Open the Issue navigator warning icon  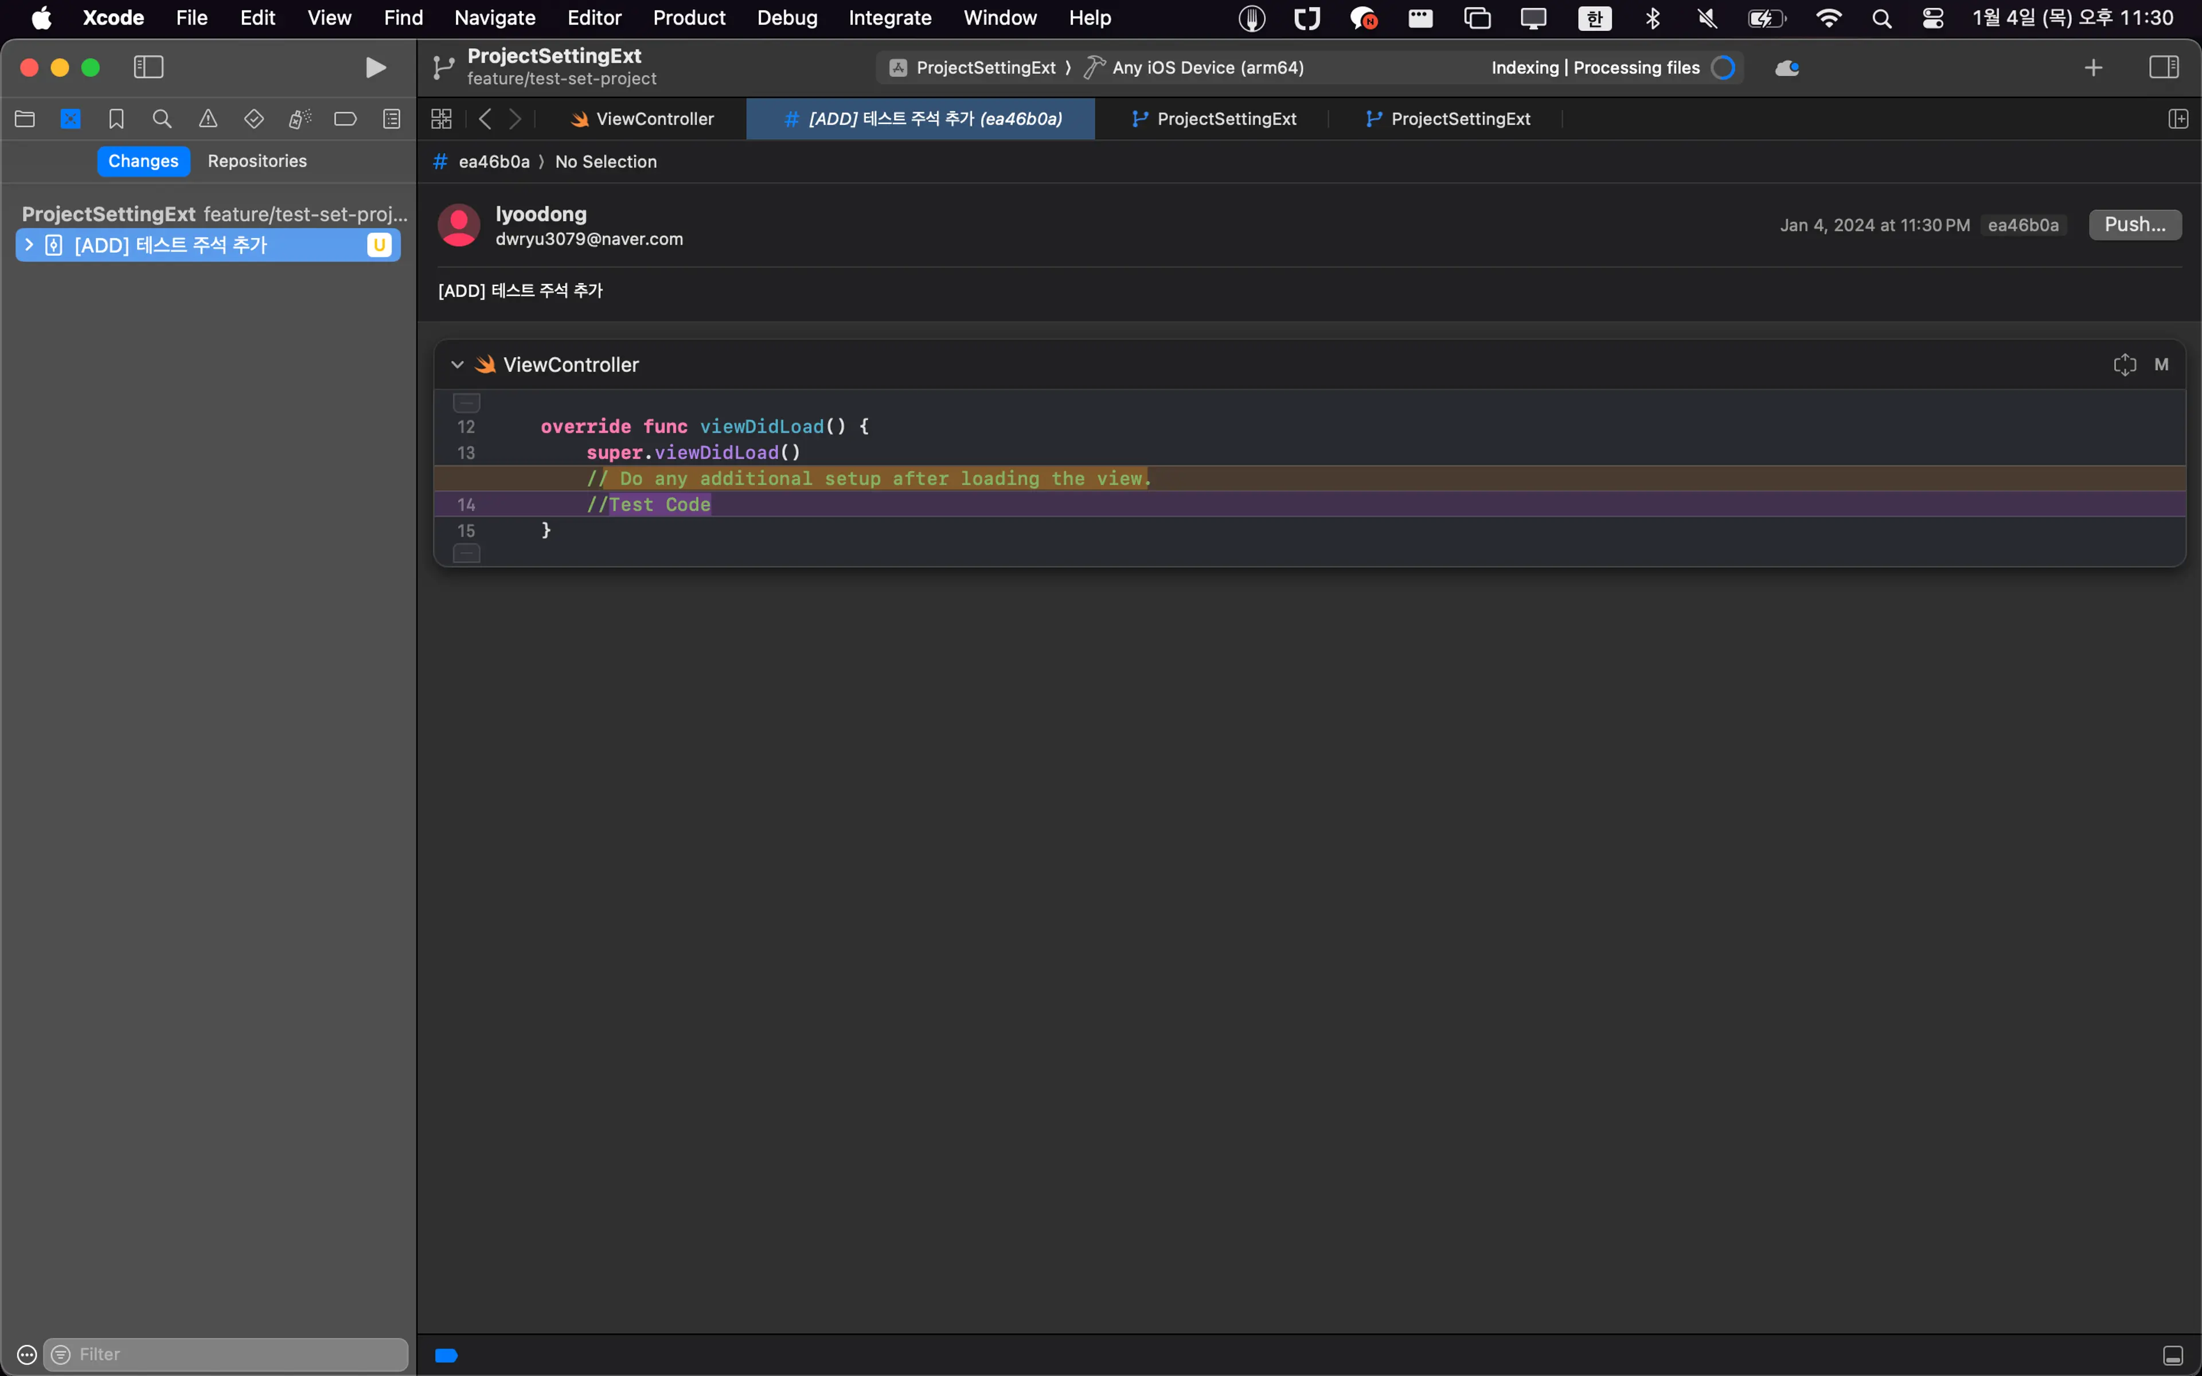point(208,118)
